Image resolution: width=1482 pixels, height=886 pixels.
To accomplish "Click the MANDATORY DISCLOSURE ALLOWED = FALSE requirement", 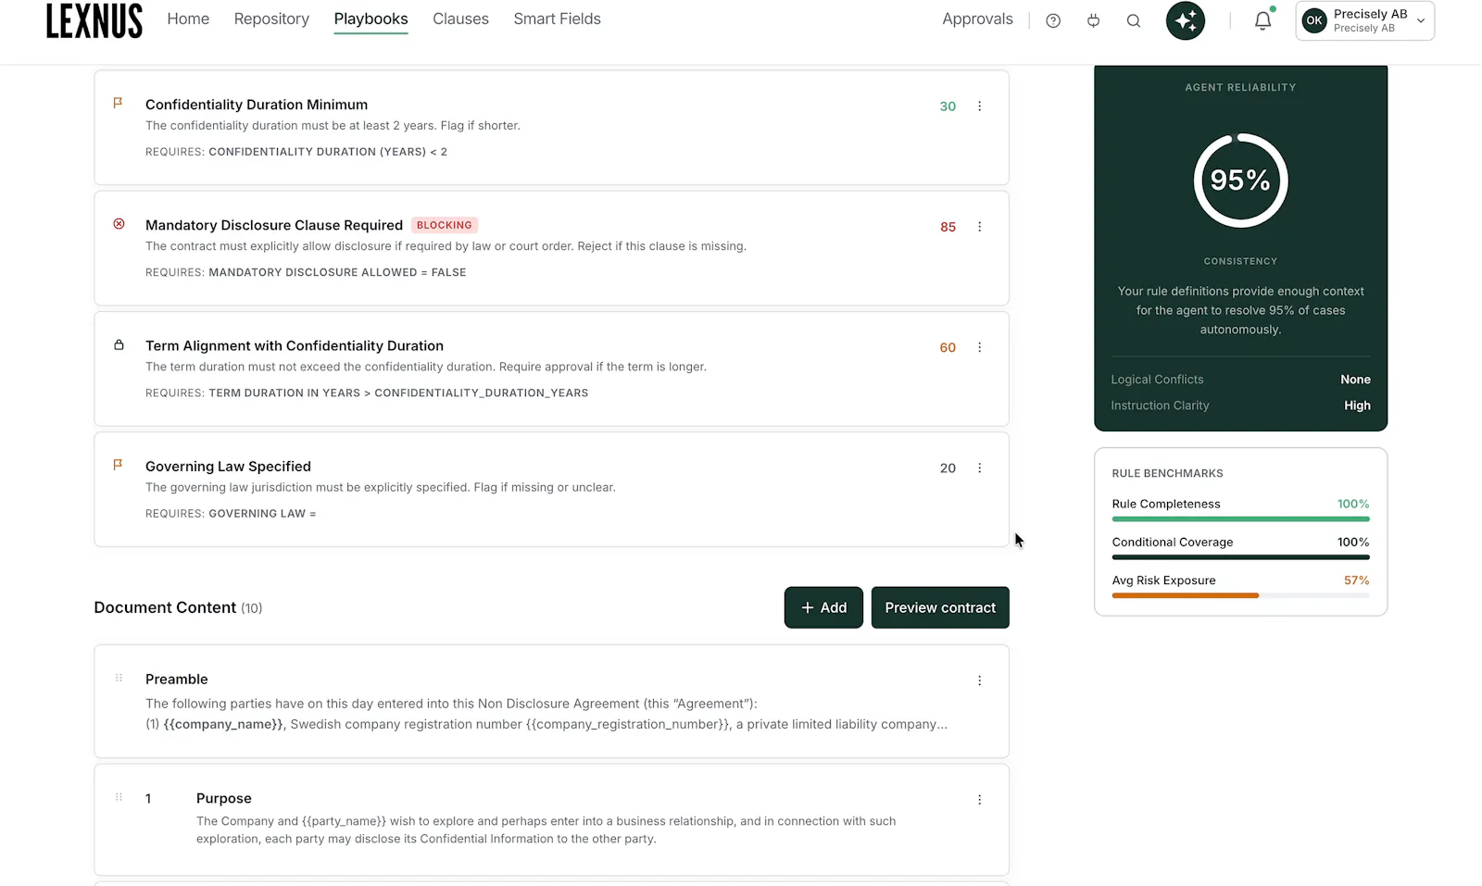I will coord(337,272).
